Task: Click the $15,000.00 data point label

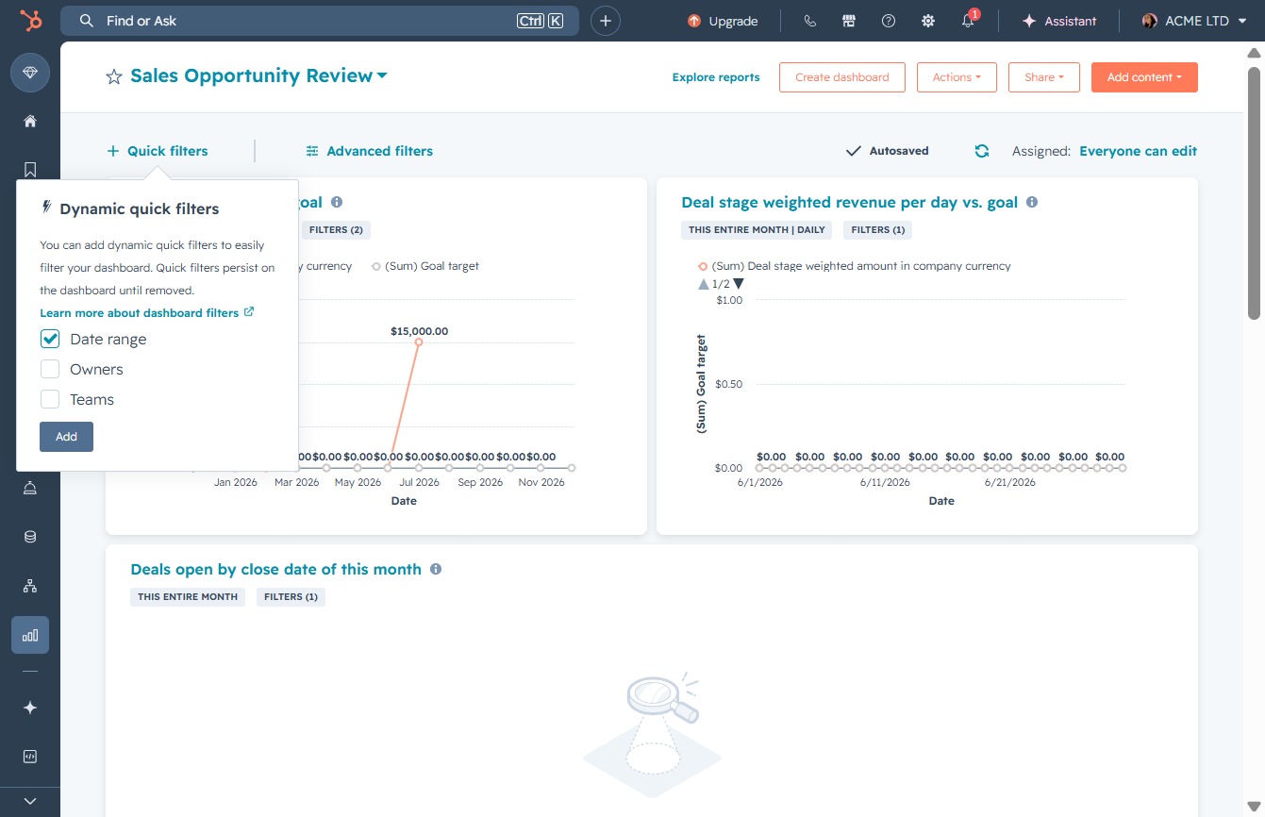Action: click(x=419, y=331)
